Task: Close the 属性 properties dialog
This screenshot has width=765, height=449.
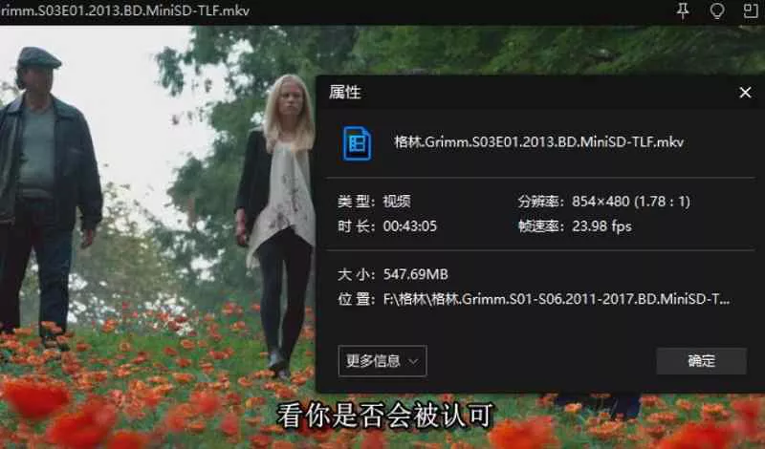Action: coord(745,93)
